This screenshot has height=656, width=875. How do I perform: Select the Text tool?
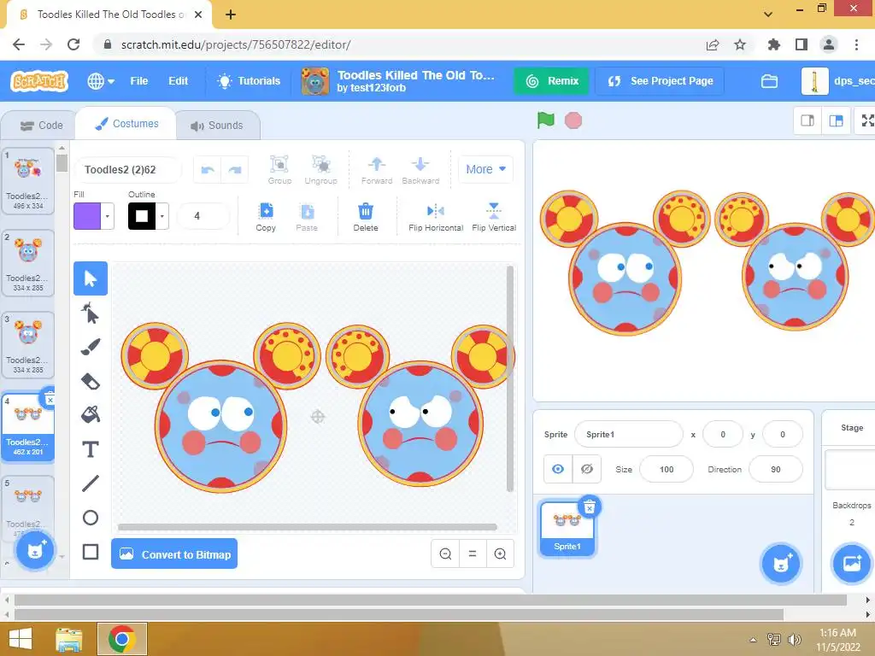(x=91, y=449)
